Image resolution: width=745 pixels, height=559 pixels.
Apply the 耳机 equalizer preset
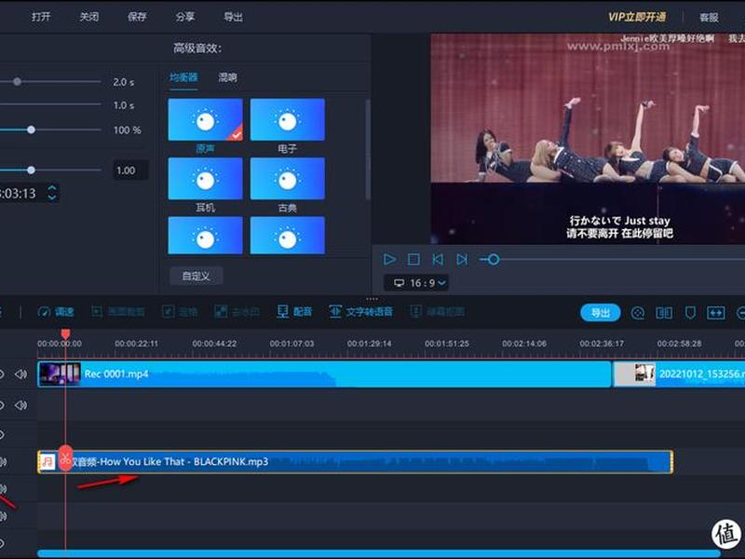pos(205,179)
